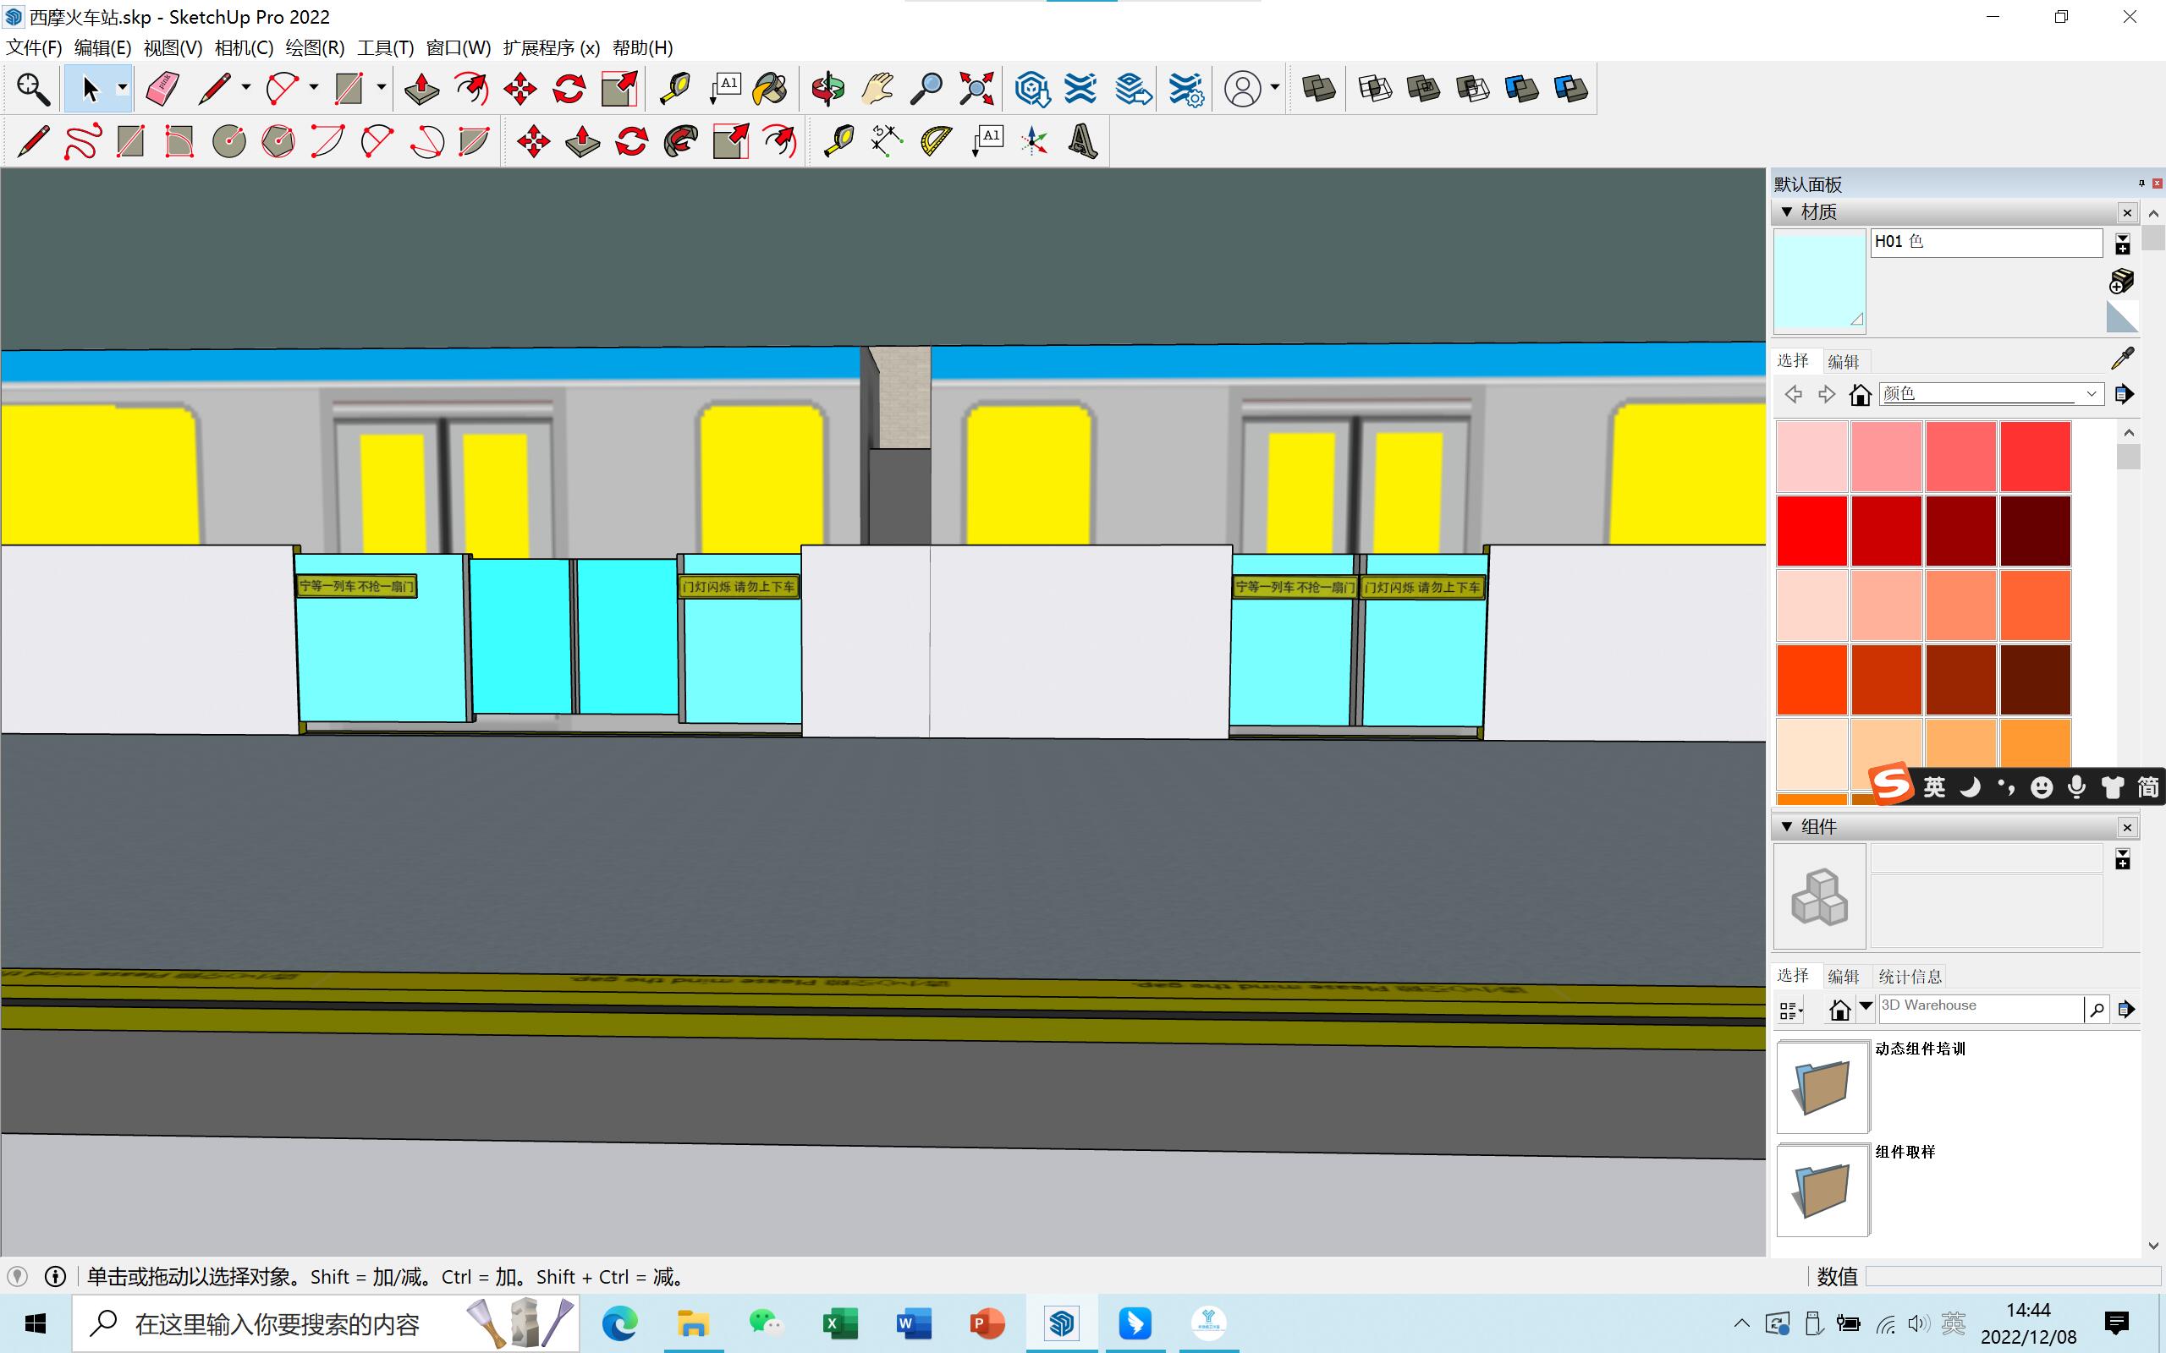Select the Axes tool
This screenshot has width=2166, height=1353.
(1035, 141)
